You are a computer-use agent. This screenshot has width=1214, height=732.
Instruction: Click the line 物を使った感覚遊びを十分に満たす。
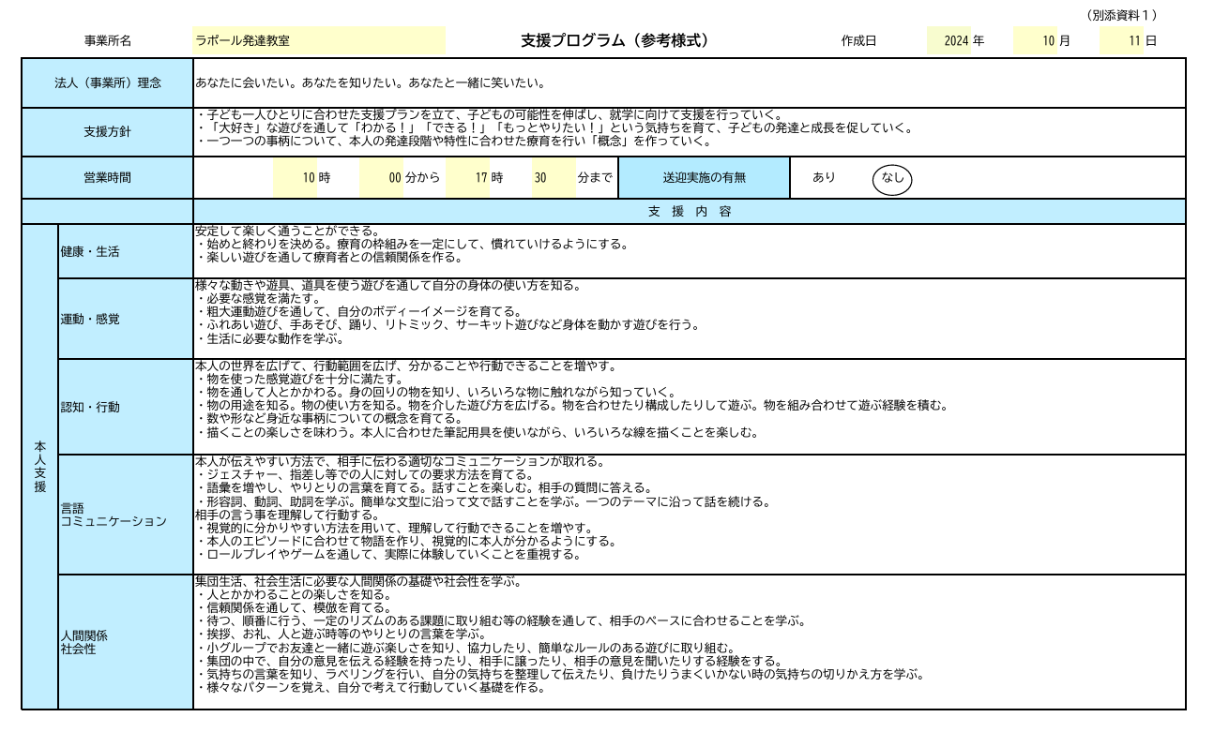pos(300,380)
